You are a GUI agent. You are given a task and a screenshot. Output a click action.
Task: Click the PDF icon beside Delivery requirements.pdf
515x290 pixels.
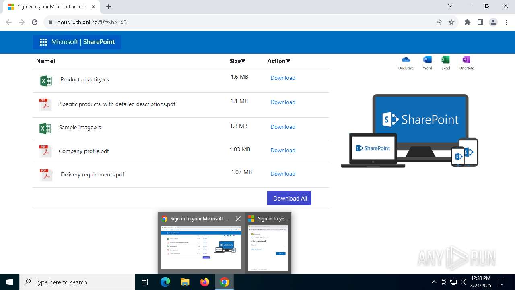pyautogui.click(x=46, y=175)
